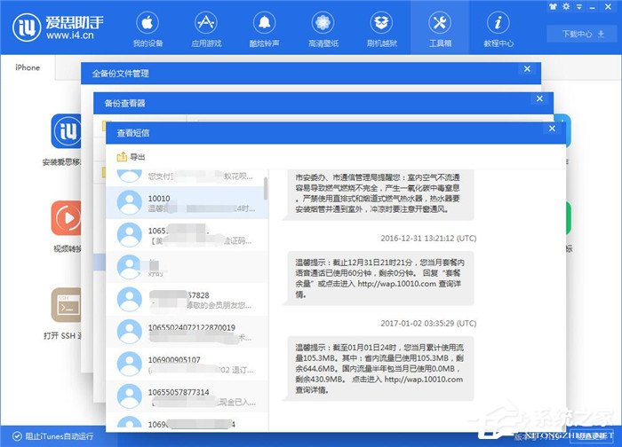
Task: Open 应用游戏 section
Action: click(206, 29)
